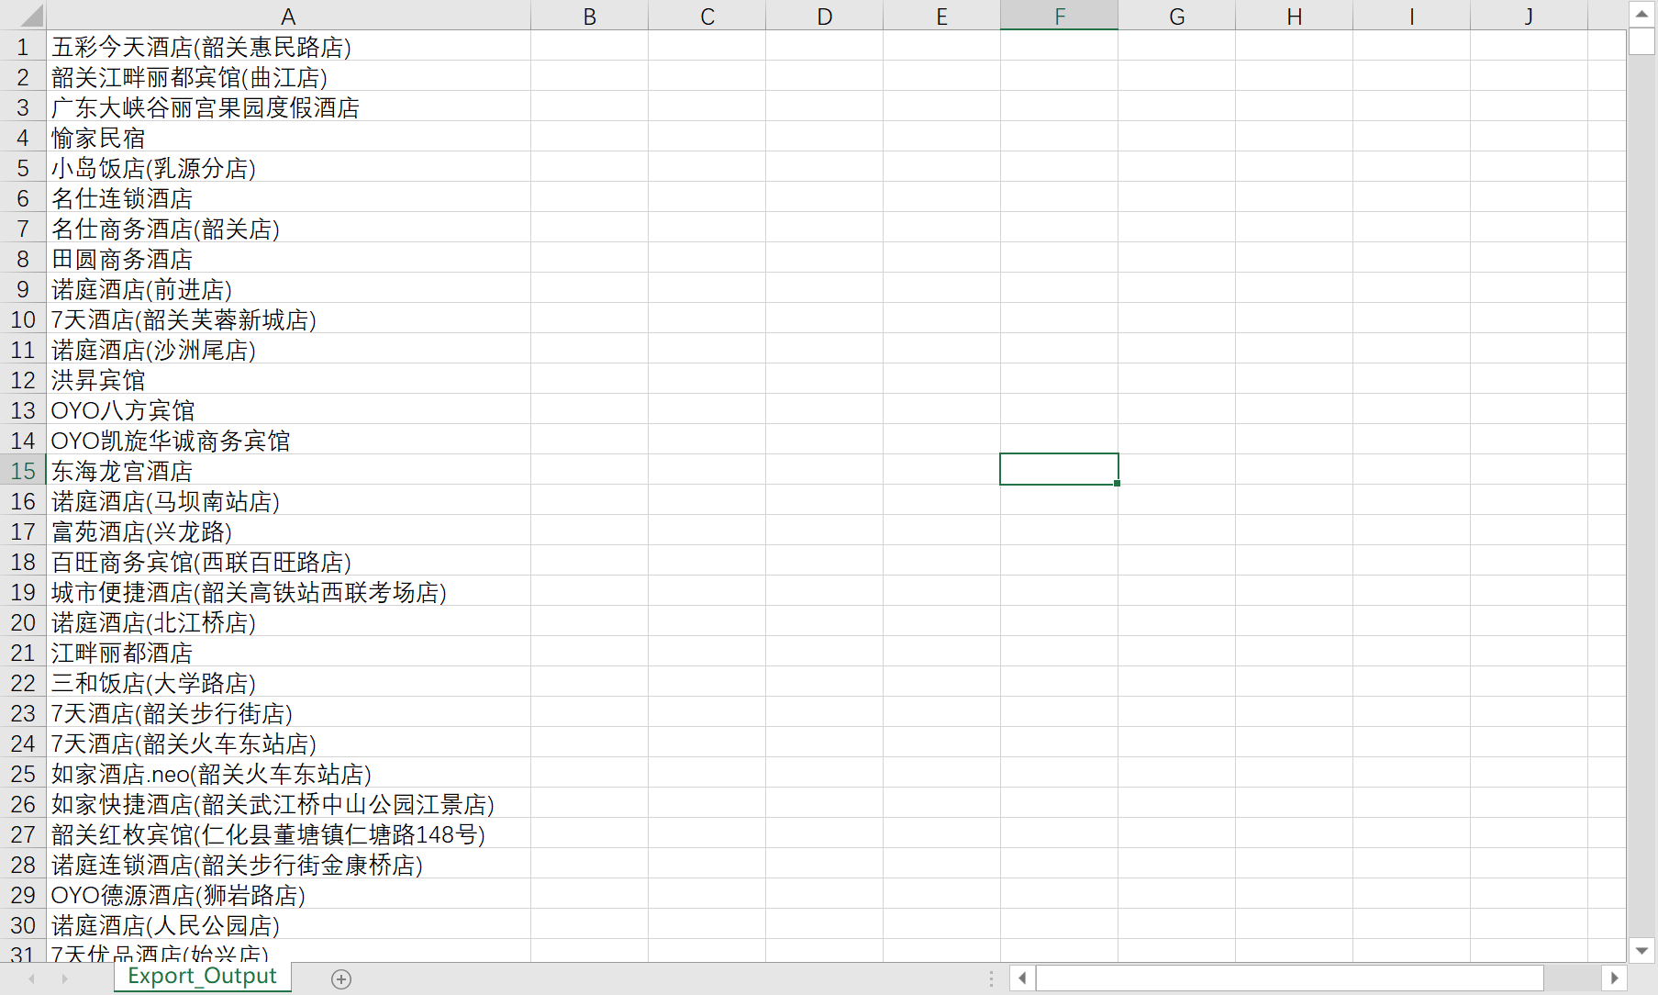Select cell with 名仕连锁酒店
Screen dimensions: 1658x995
point(288,198)
